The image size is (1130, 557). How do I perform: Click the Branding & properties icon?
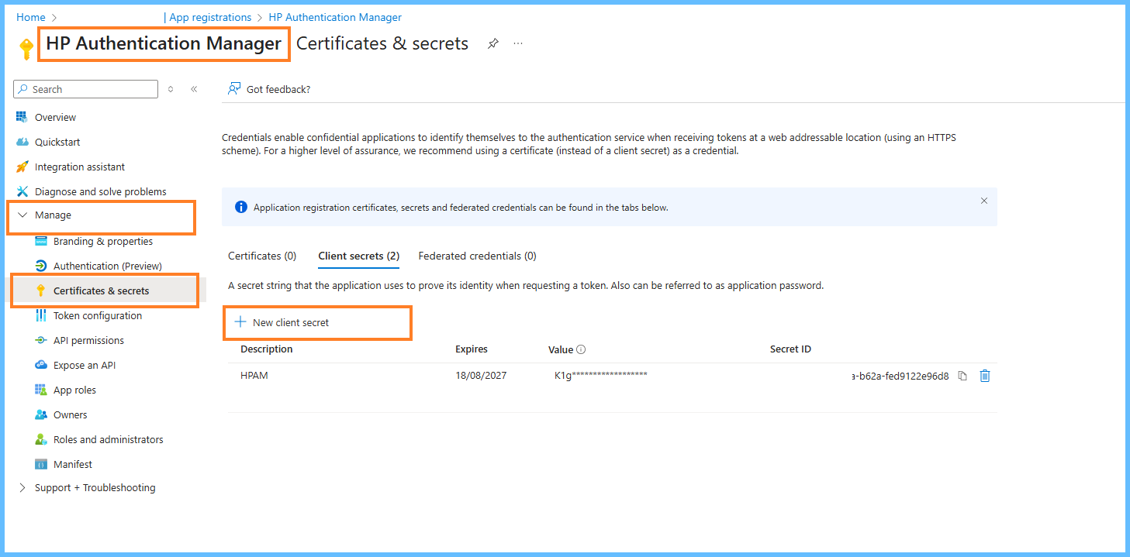click(x=40, y=241)
